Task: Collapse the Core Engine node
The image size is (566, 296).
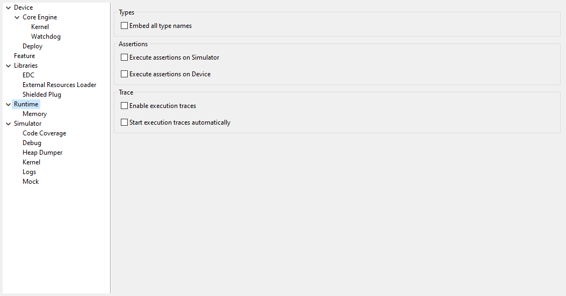Action: [17, 17]
